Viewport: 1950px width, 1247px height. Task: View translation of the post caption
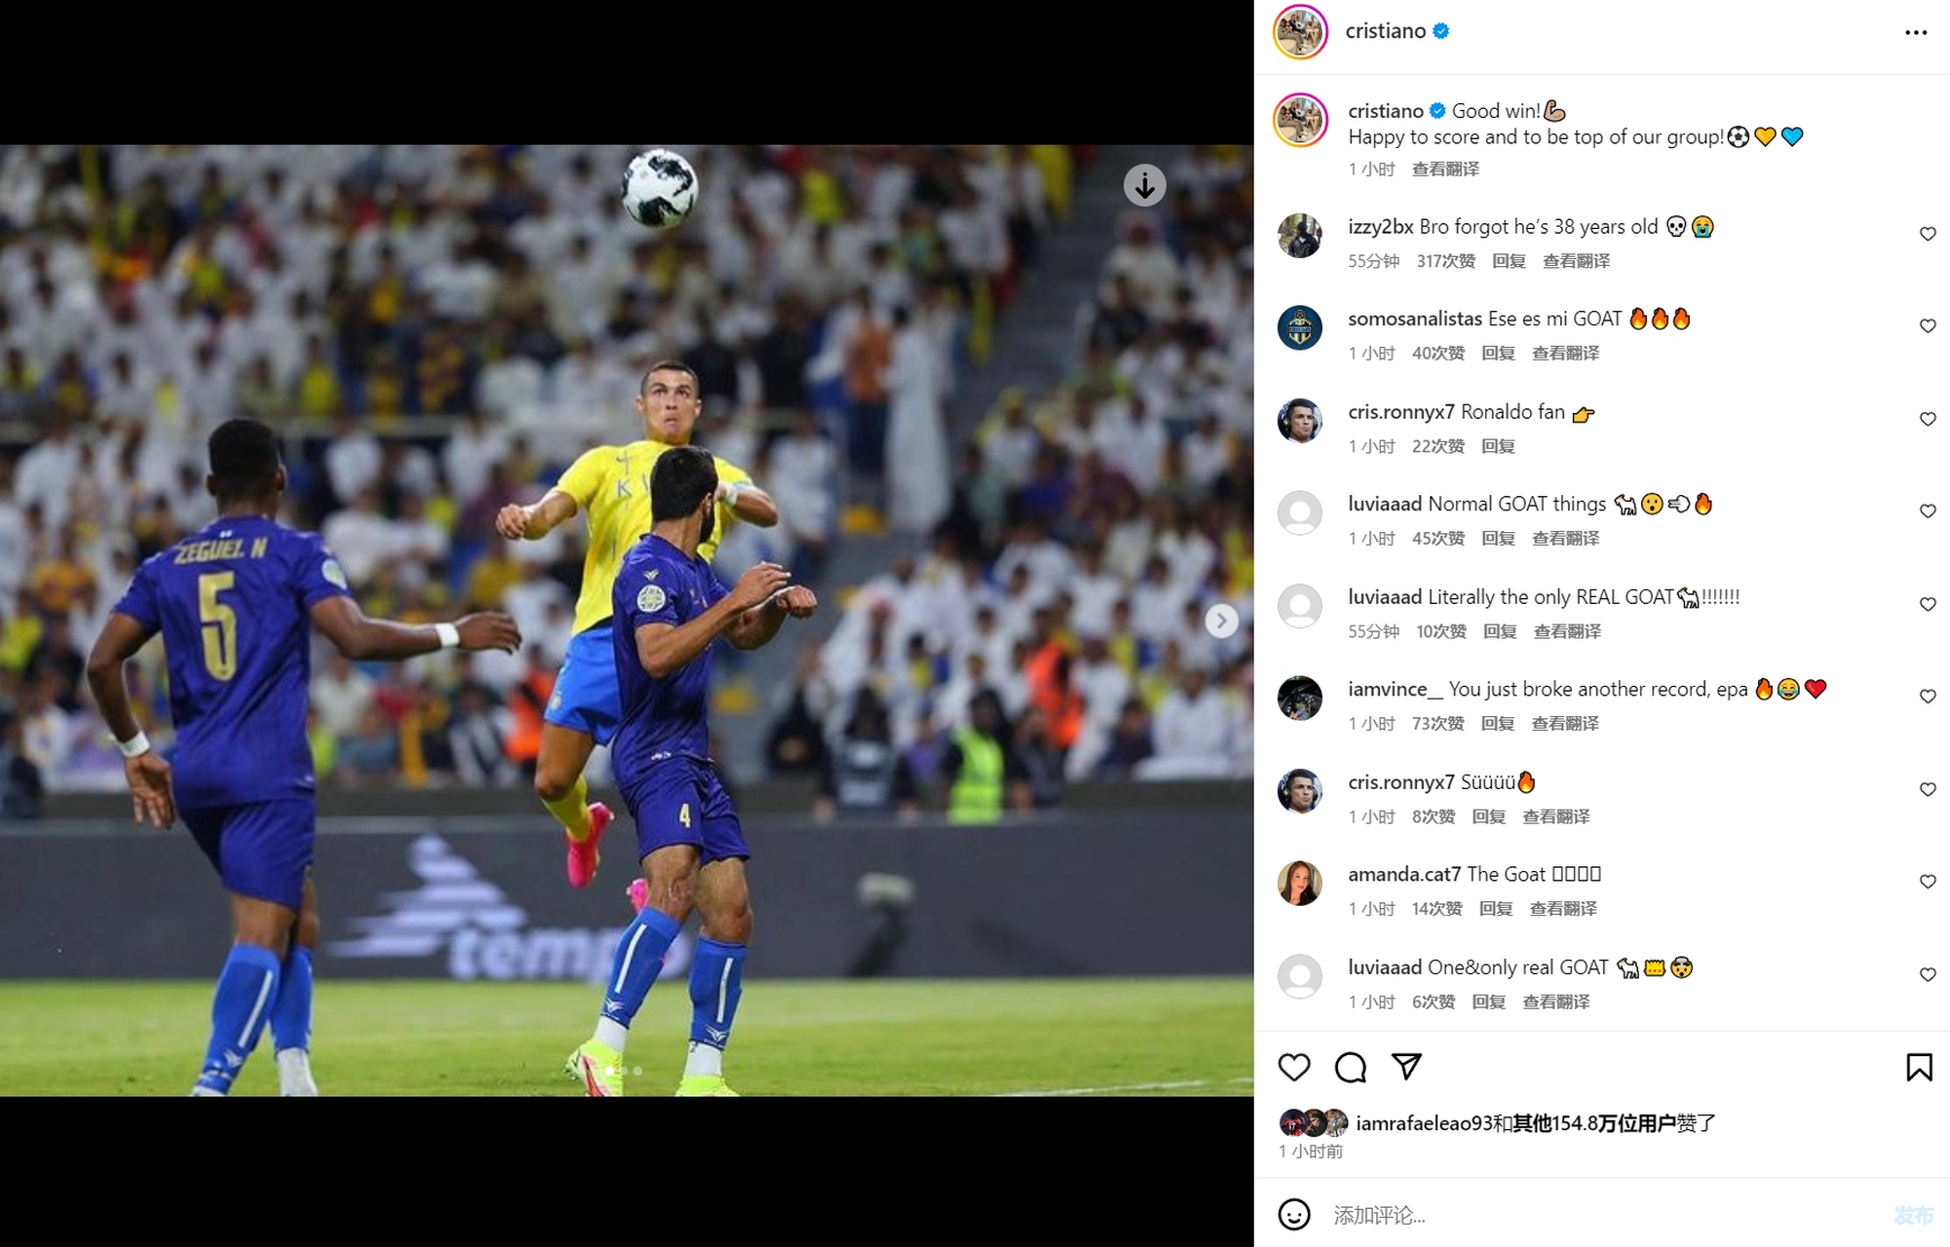pos(1445,169)
